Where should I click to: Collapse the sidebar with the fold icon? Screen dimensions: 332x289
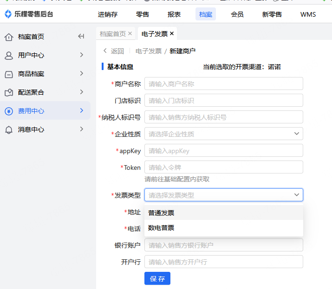pos(81,37)
